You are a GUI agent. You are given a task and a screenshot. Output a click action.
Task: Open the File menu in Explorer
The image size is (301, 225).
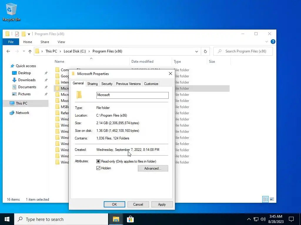point(11,42)
